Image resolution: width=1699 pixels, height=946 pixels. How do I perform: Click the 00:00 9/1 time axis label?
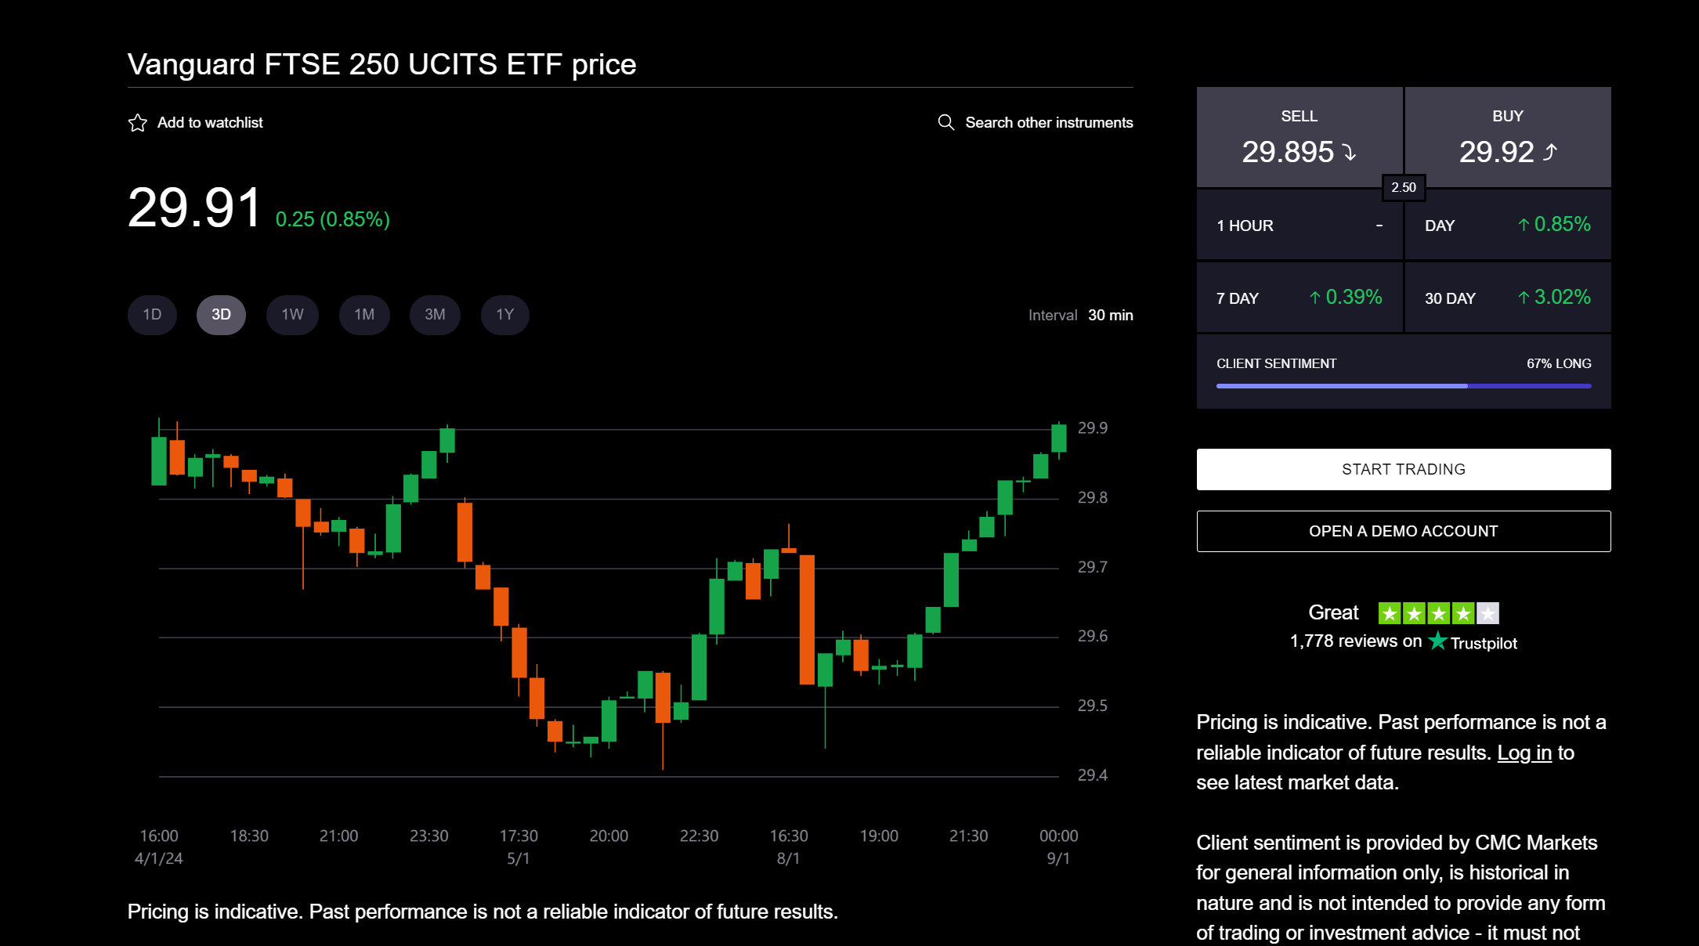1059,847
